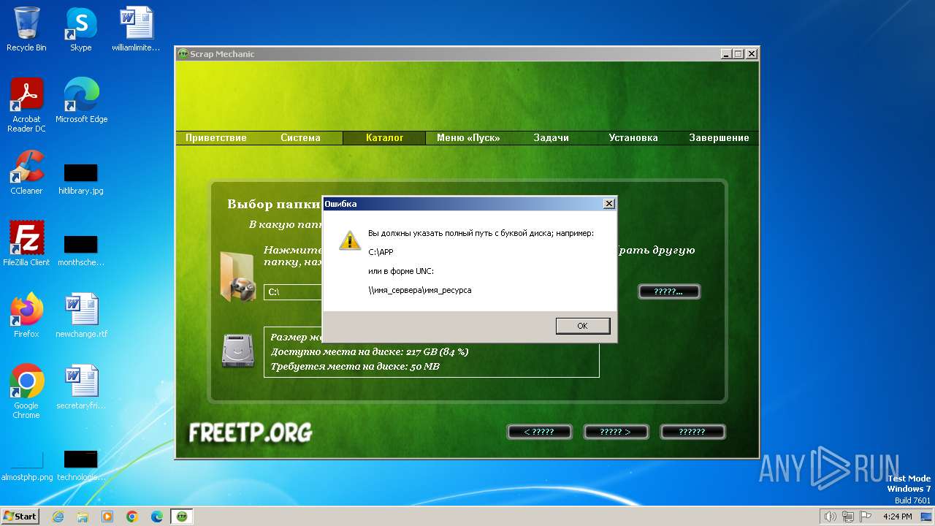Screen dimensions: 935x526
Task: Open Internet Explorer from taskbar
Action: pyautogui.click(x=58, y=516)
